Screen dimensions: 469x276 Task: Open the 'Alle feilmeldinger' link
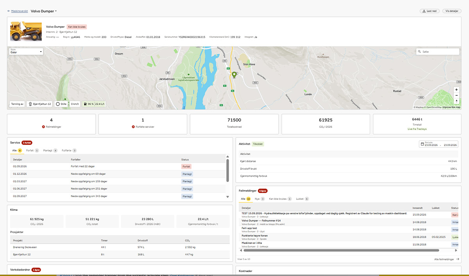[x=447, y=259]
